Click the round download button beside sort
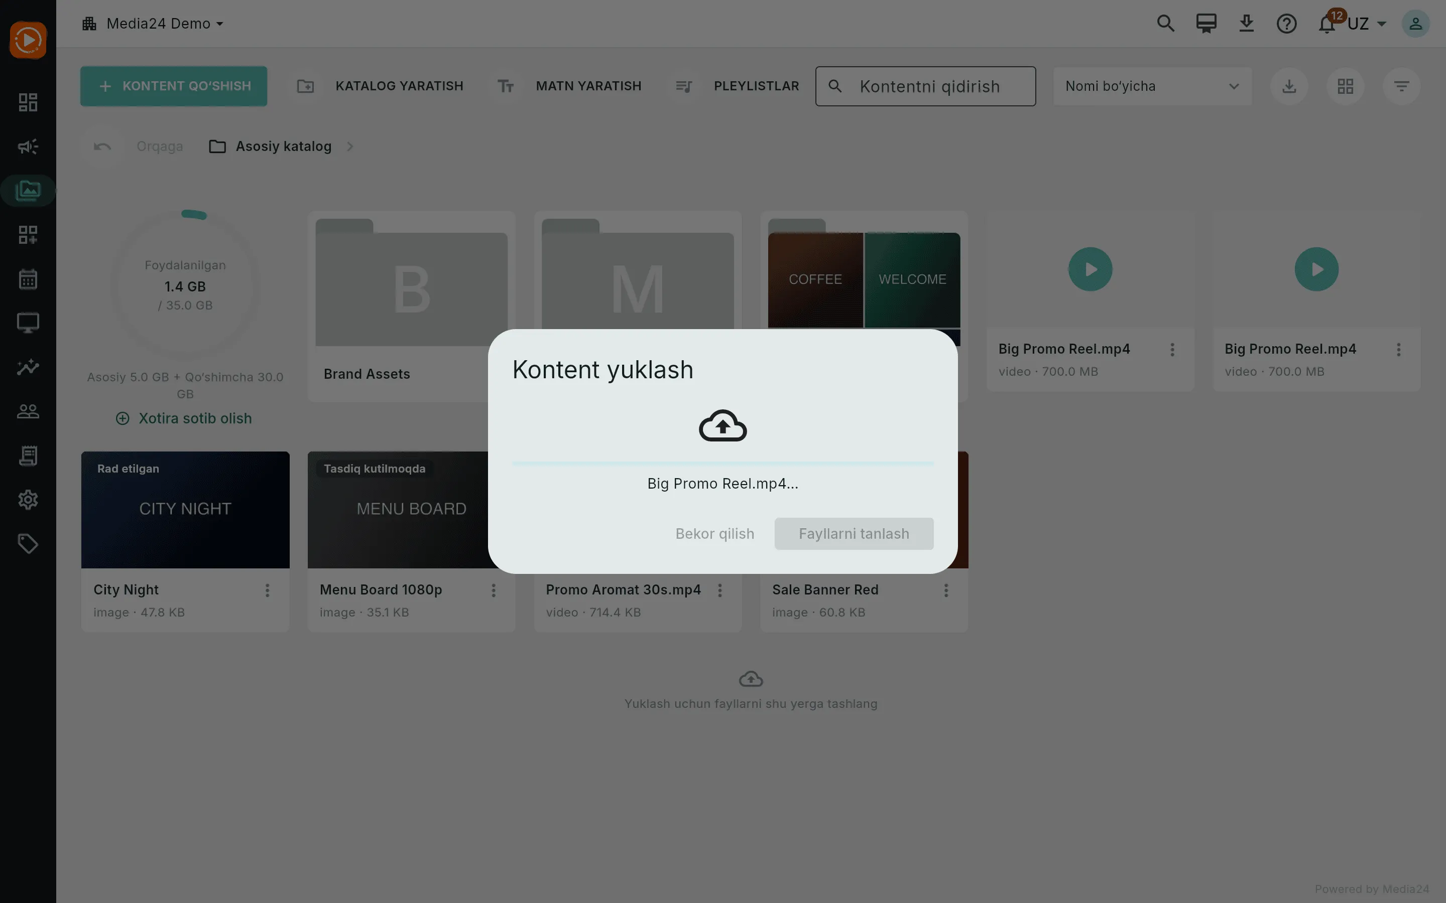This screenshot has width=1446, height=903. [1289, 86]
